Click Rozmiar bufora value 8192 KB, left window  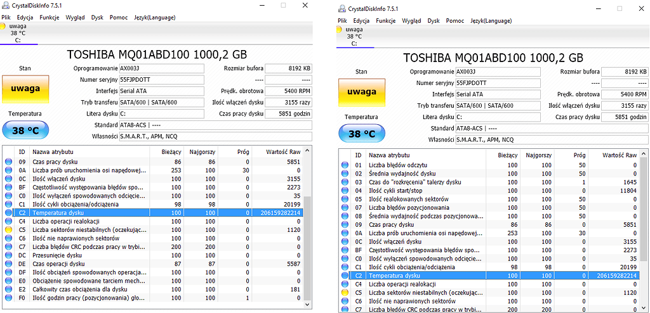coord(289,68)
